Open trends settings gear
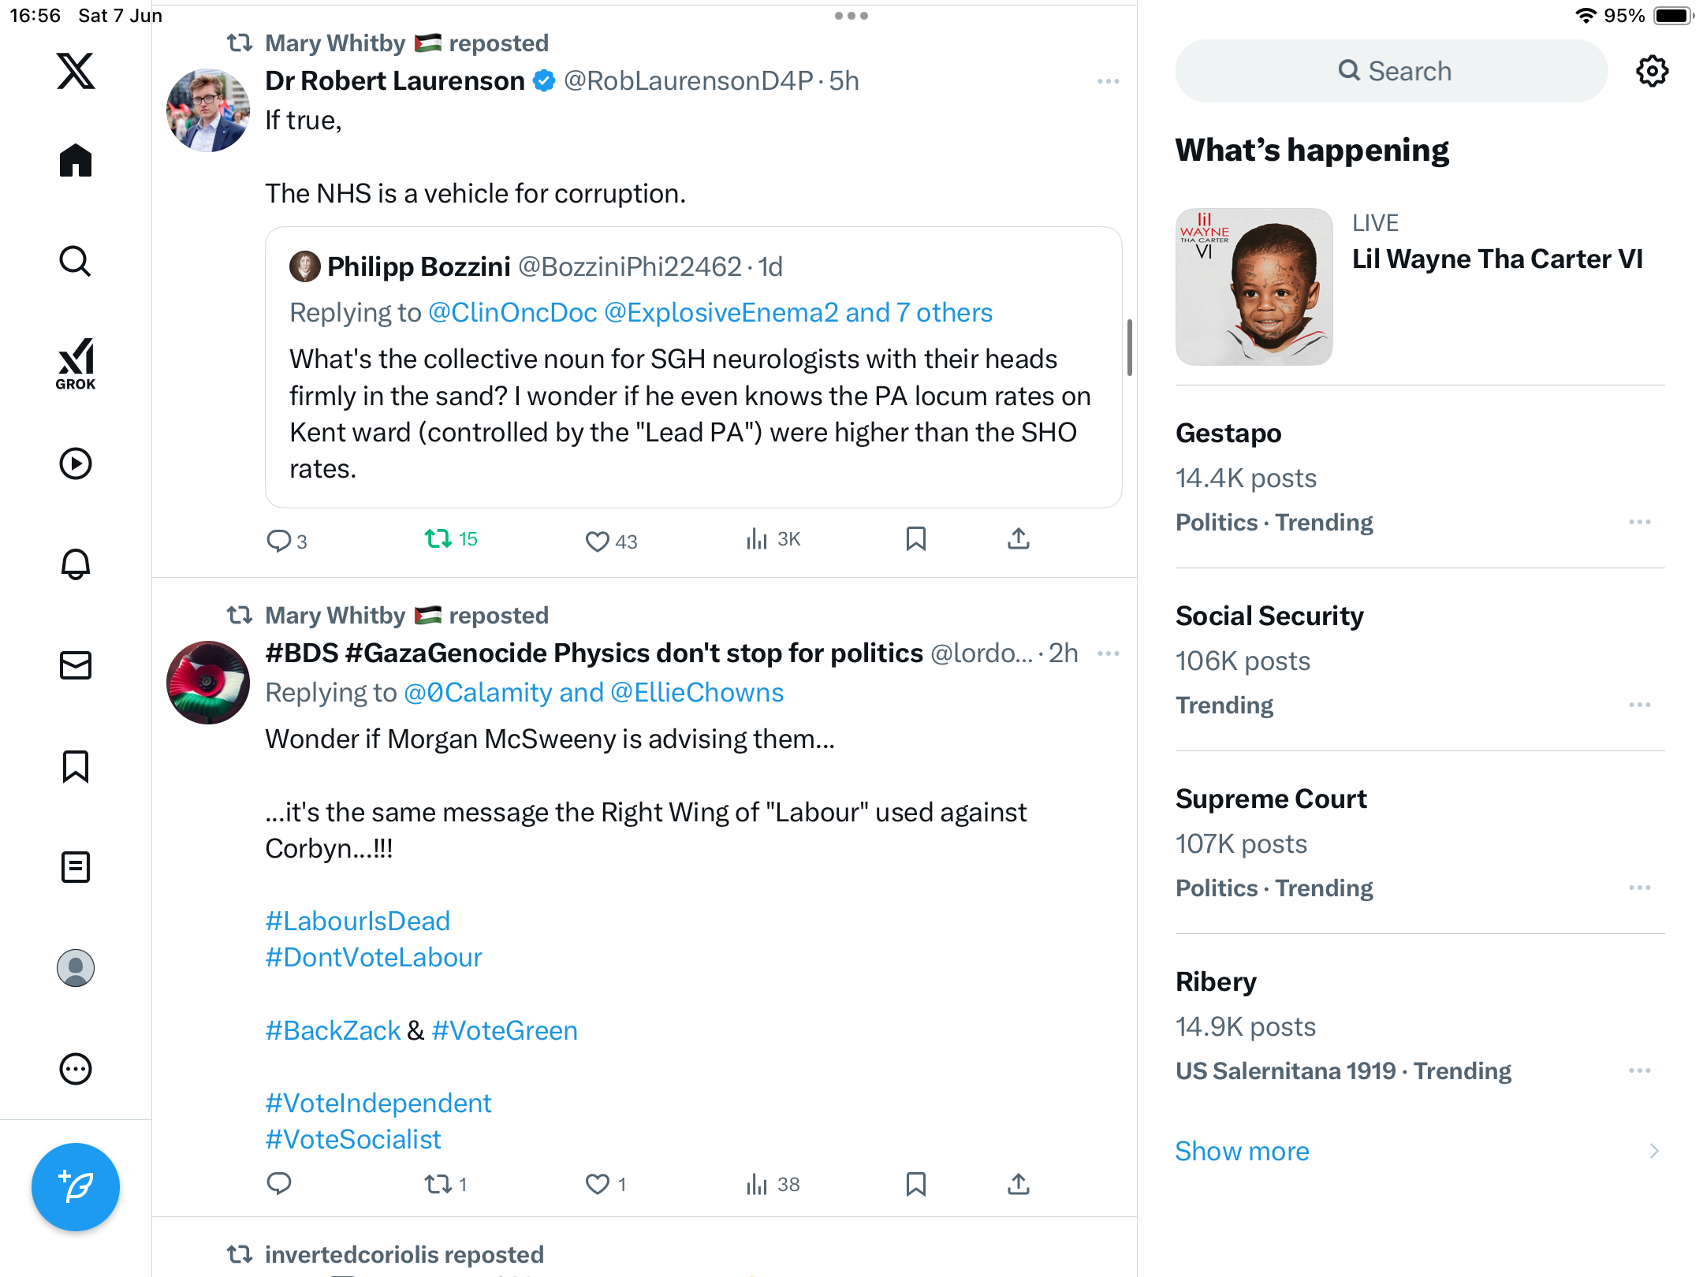Image resolution: width=1703 pixels, height=1277 pixels. tap(1652, 71)
